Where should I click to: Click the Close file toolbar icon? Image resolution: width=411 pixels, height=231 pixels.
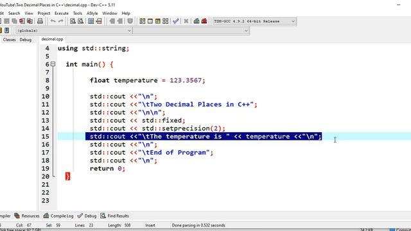click(x=22, y=21)
